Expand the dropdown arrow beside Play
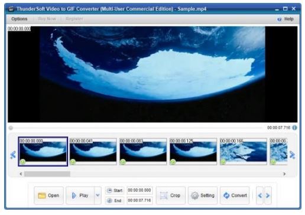 pos(98,196)
